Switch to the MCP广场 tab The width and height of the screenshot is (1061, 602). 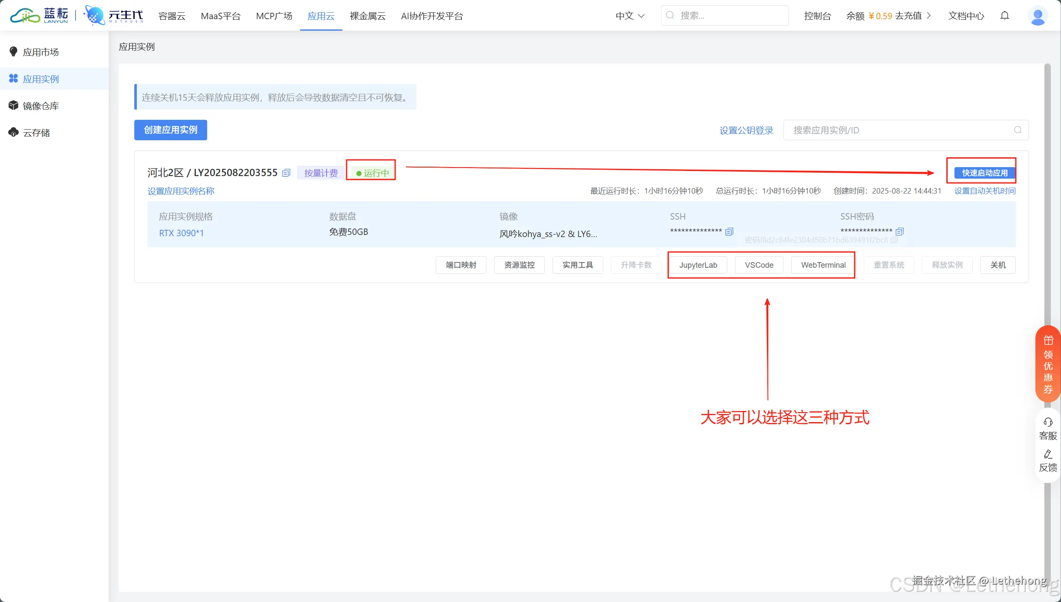coord(274,16)
